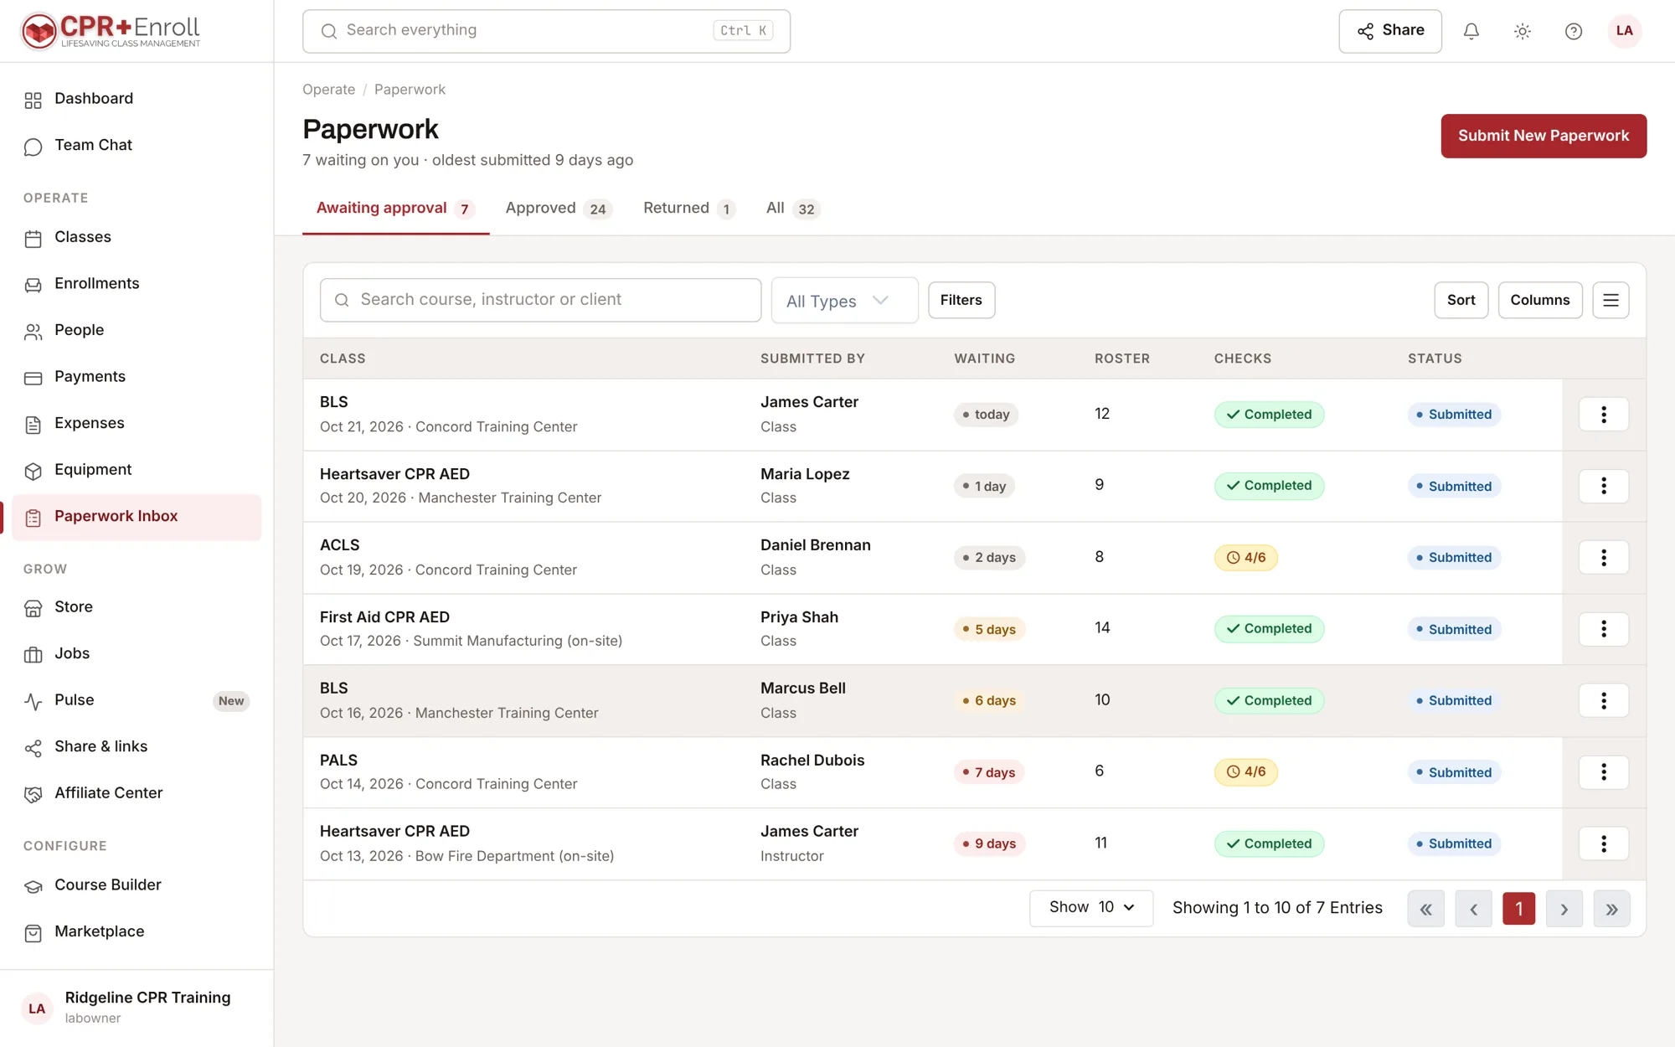Switch to Returned tab
The height and width of the screenshot is (1047, 1675).
coord(688,209)
